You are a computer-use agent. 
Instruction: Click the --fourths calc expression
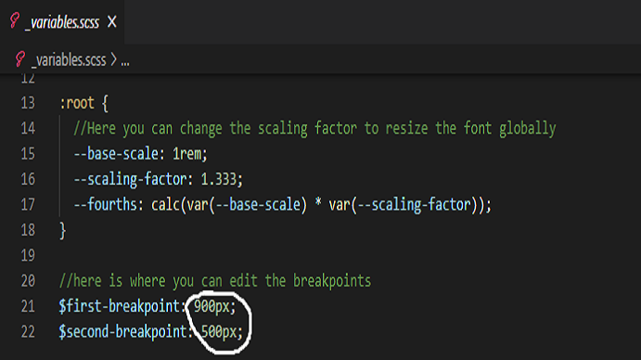[x=321, y=204]
